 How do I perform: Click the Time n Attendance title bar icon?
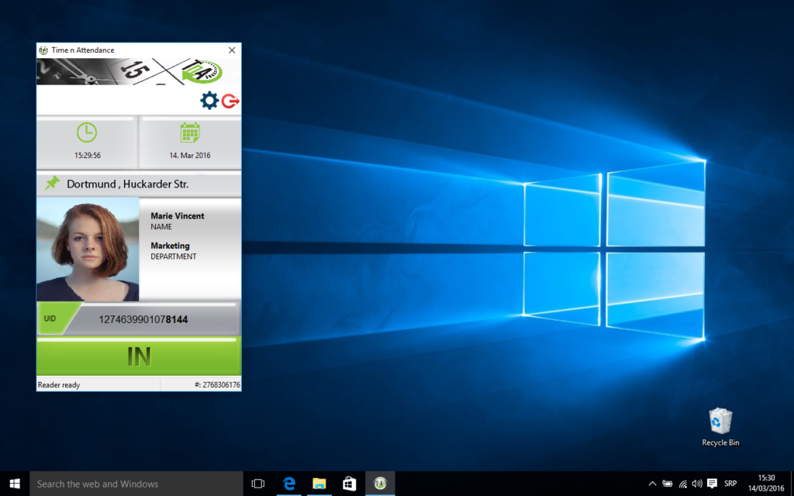pos(43,50)
